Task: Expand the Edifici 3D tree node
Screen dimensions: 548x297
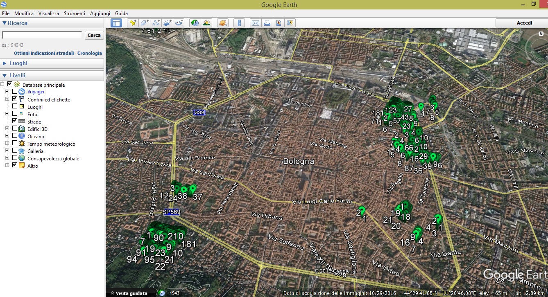Action: pyautogui.click(x=7, y=129)
